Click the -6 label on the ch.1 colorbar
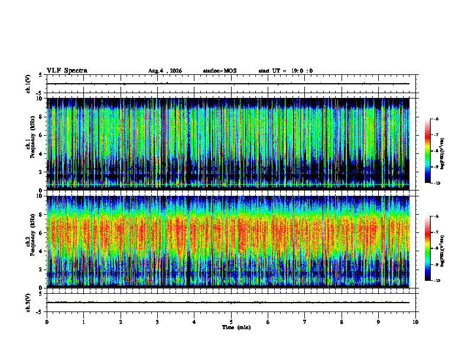This screenshot has width=468, height=361. point(437,119)
